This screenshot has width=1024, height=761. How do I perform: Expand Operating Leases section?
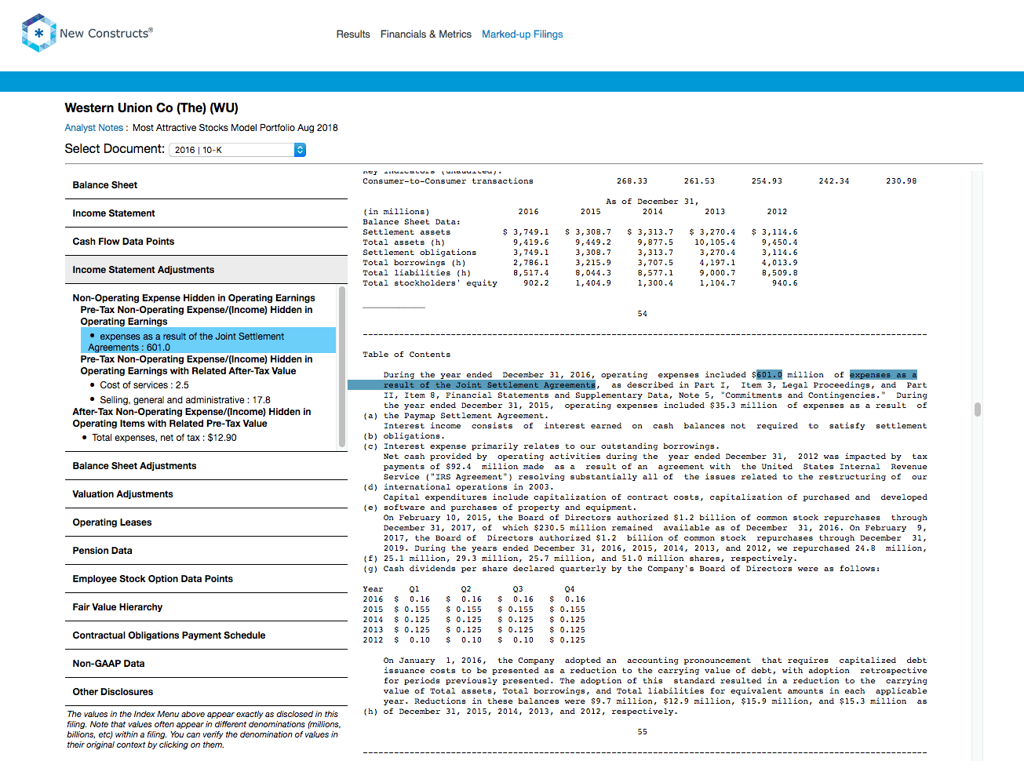click(x=206, y=523)
